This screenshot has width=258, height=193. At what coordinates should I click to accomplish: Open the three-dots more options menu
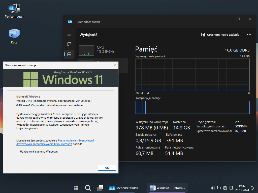pos(249,35)
